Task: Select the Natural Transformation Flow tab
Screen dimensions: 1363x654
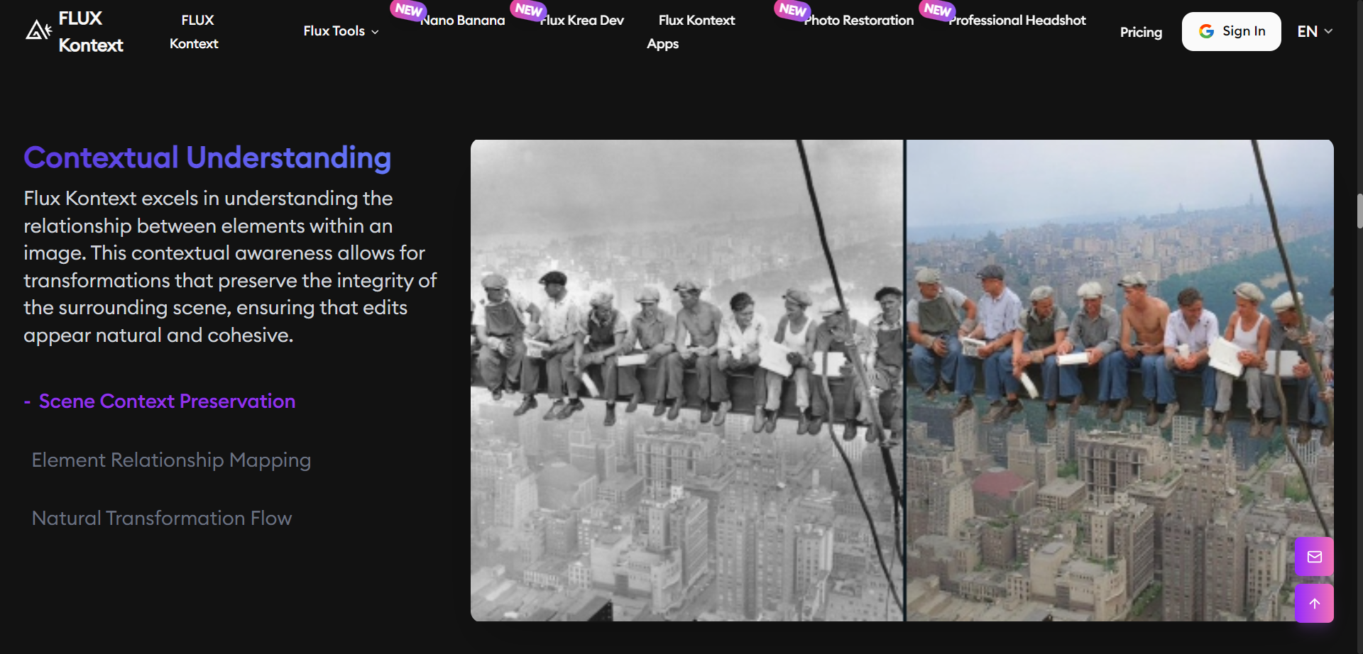Action: point(162,519)
